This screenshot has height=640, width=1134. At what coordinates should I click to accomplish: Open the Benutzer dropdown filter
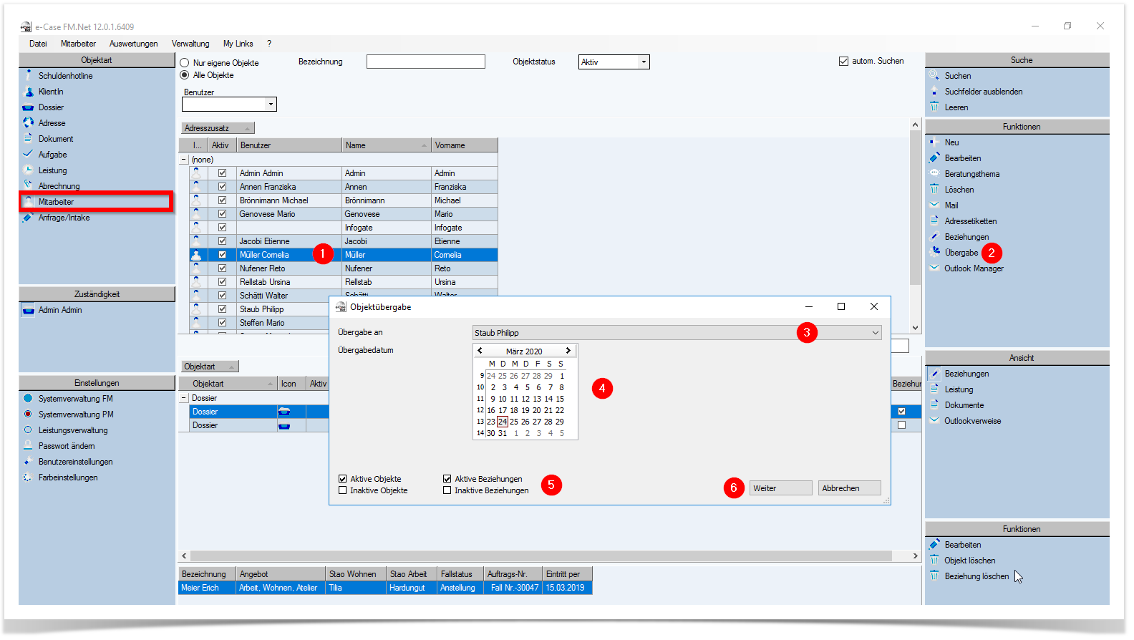coord(271,105)
